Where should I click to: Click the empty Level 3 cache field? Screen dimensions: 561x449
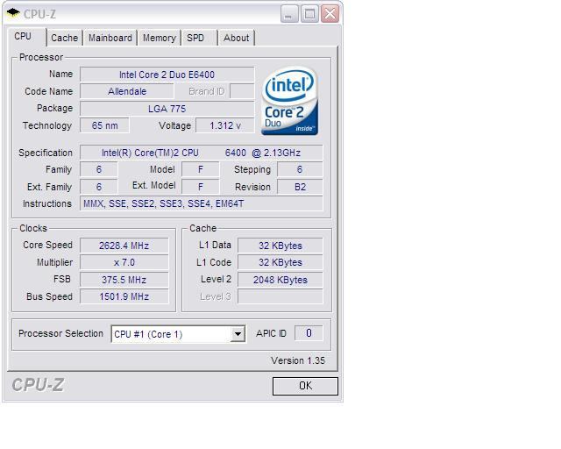(x=280, y=296)
